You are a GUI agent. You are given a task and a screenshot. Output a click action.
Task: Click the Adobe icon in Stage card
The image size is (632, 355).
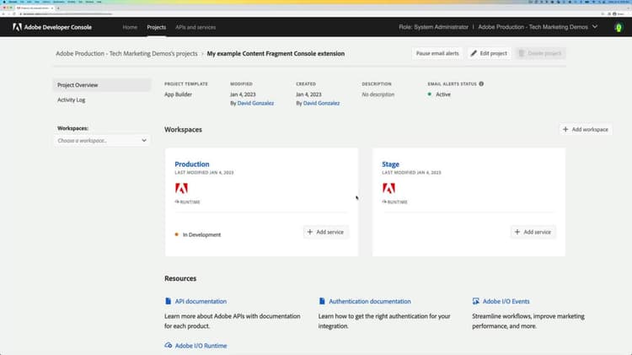click(x=388, y=189)
